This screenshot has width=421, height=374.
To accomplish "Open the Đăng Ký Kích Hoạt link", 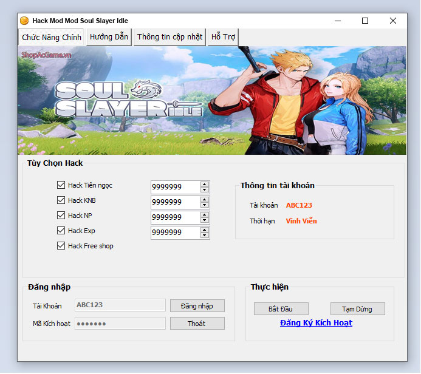I will tap(316, 323).
